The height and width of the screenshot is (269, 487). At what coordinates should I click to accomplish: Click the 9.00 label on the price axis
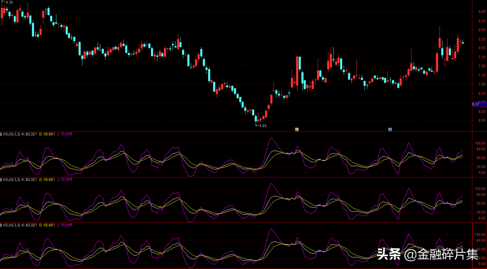pos(482,12)
